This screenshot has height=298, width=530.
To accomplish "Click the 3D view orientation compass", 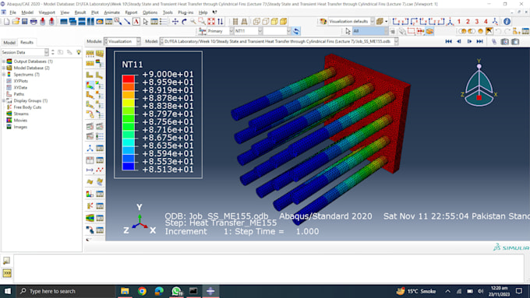I will 479,84.
